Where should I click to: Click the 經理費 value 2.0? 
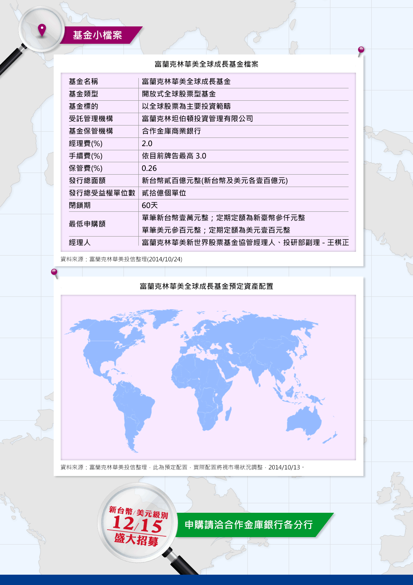147,144
